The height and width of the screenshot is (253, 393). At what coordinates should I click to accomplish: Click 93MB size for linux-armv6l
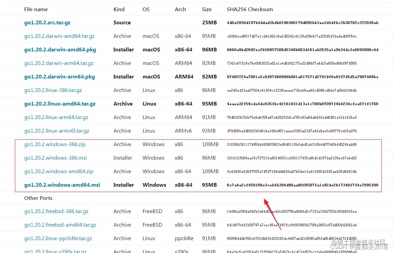click(x=209, y=131)
